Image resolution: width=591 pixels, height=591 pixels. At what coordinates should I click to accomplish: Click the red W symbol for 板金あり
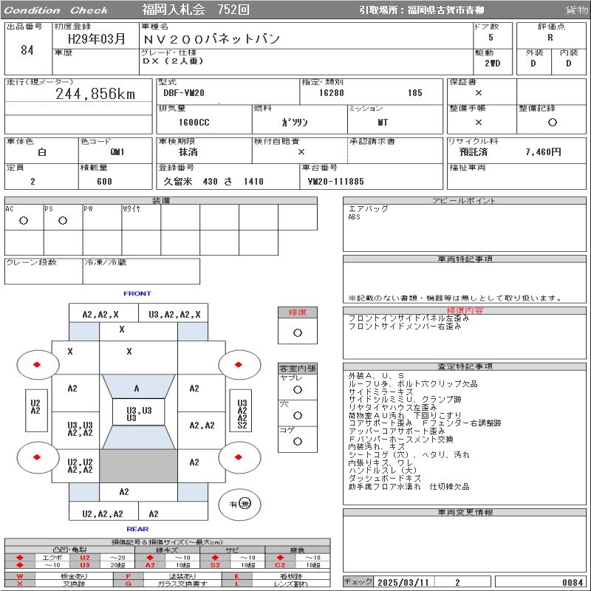[x=20, y=576]
